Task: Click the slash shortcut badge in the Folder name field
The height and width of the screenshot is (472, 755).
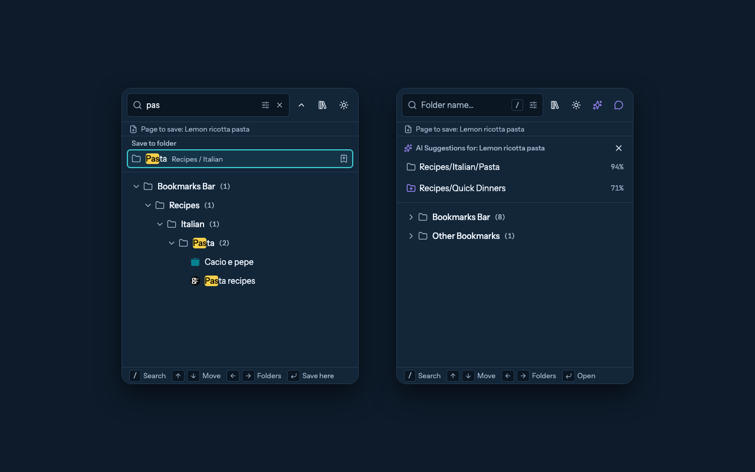Action: (517, 105)
